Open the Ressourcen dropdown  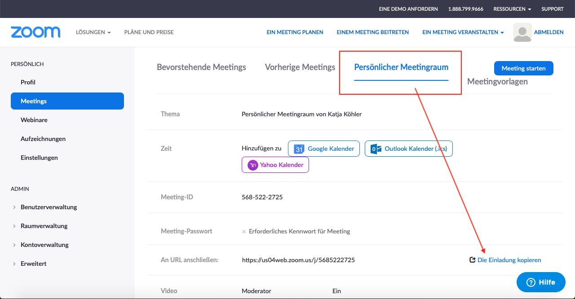tap(512, 9)
